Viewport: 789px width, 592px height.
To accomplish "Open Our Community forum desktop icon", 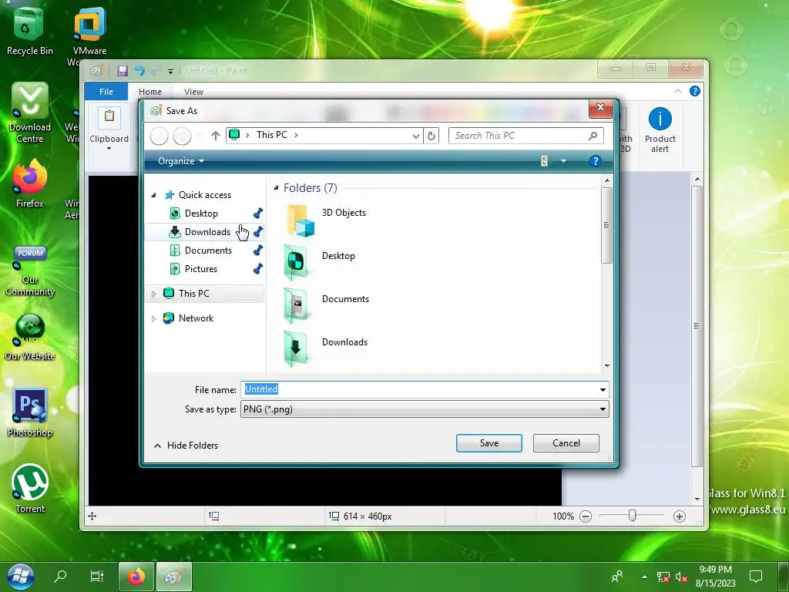I will (x=30, y=271).
